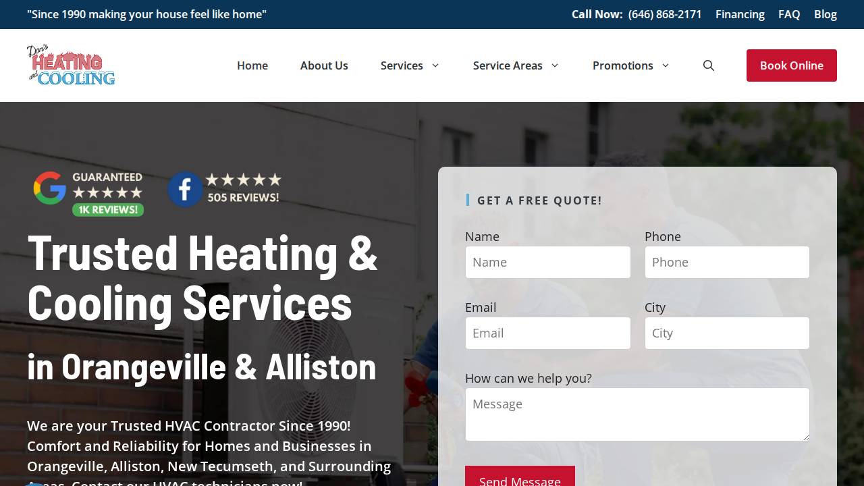Click the Facebook reviews icon
Viewport: 864px width, 486px height.
pos(184,190)
